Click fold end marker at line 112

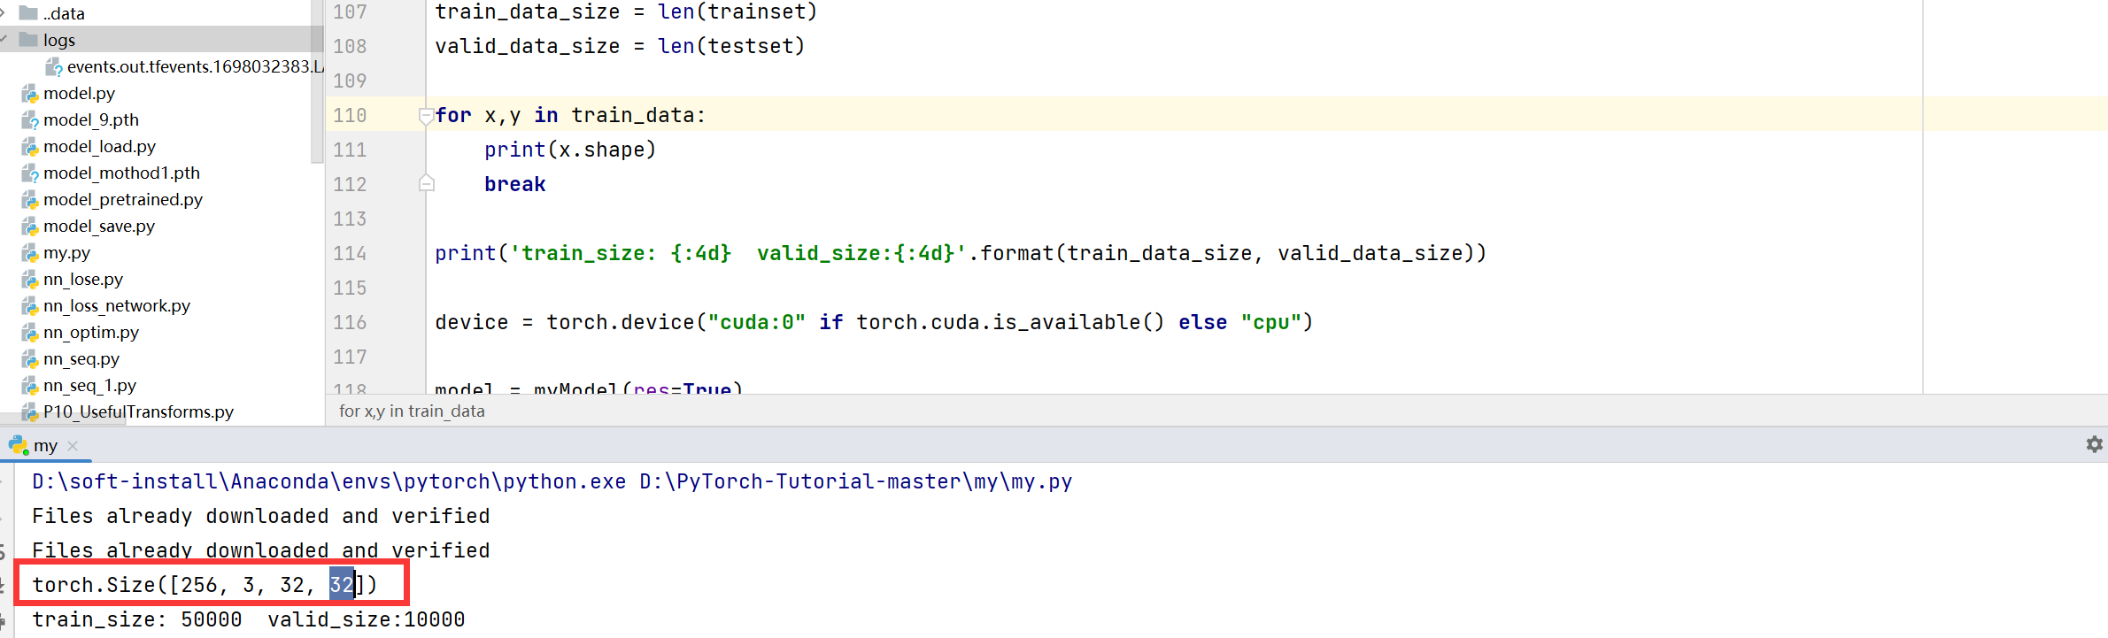(x=426, y=184)
